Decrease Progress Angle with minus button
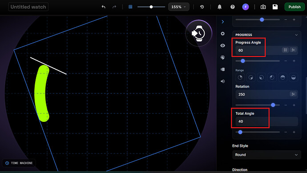This screenshot has width=307, height=173. click(286, 61)
